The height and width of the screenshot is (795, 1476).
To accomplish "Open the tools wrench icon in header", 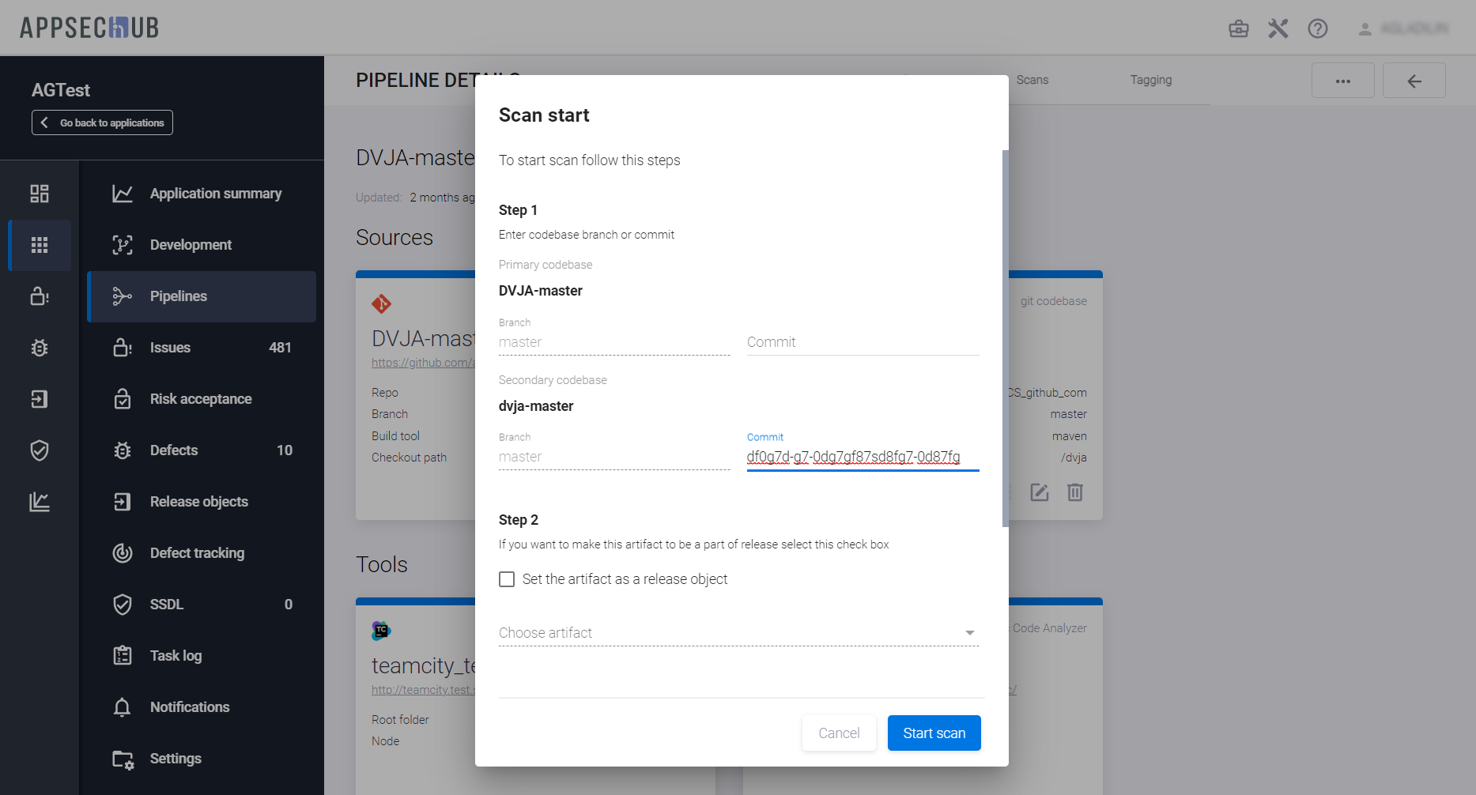I will click(1278, 29).
